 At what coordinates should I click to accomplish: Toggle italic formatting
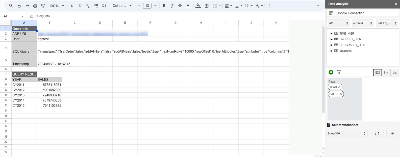[172, 6]
